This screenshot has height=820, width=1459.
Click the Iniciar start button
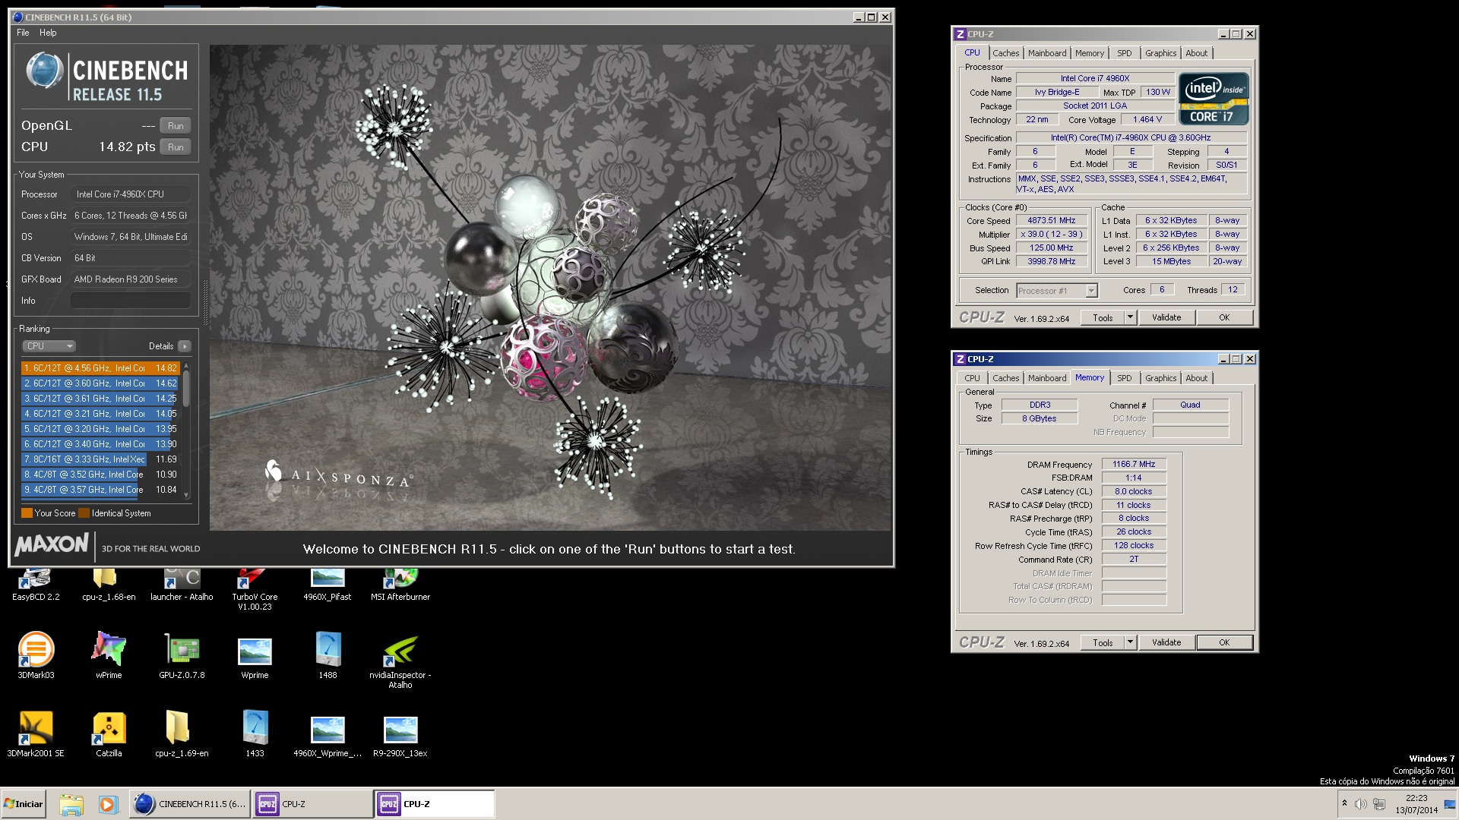click(24, 804)
